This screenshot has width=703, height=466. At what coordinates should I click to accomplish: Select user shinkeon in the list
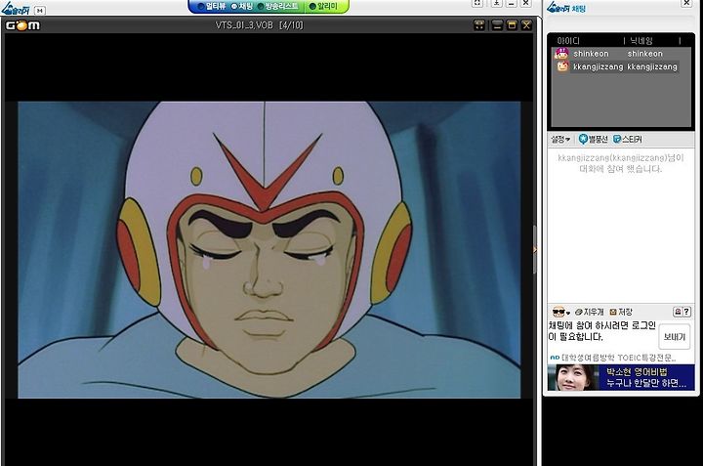pyautogui.click(x=617, y=54)
